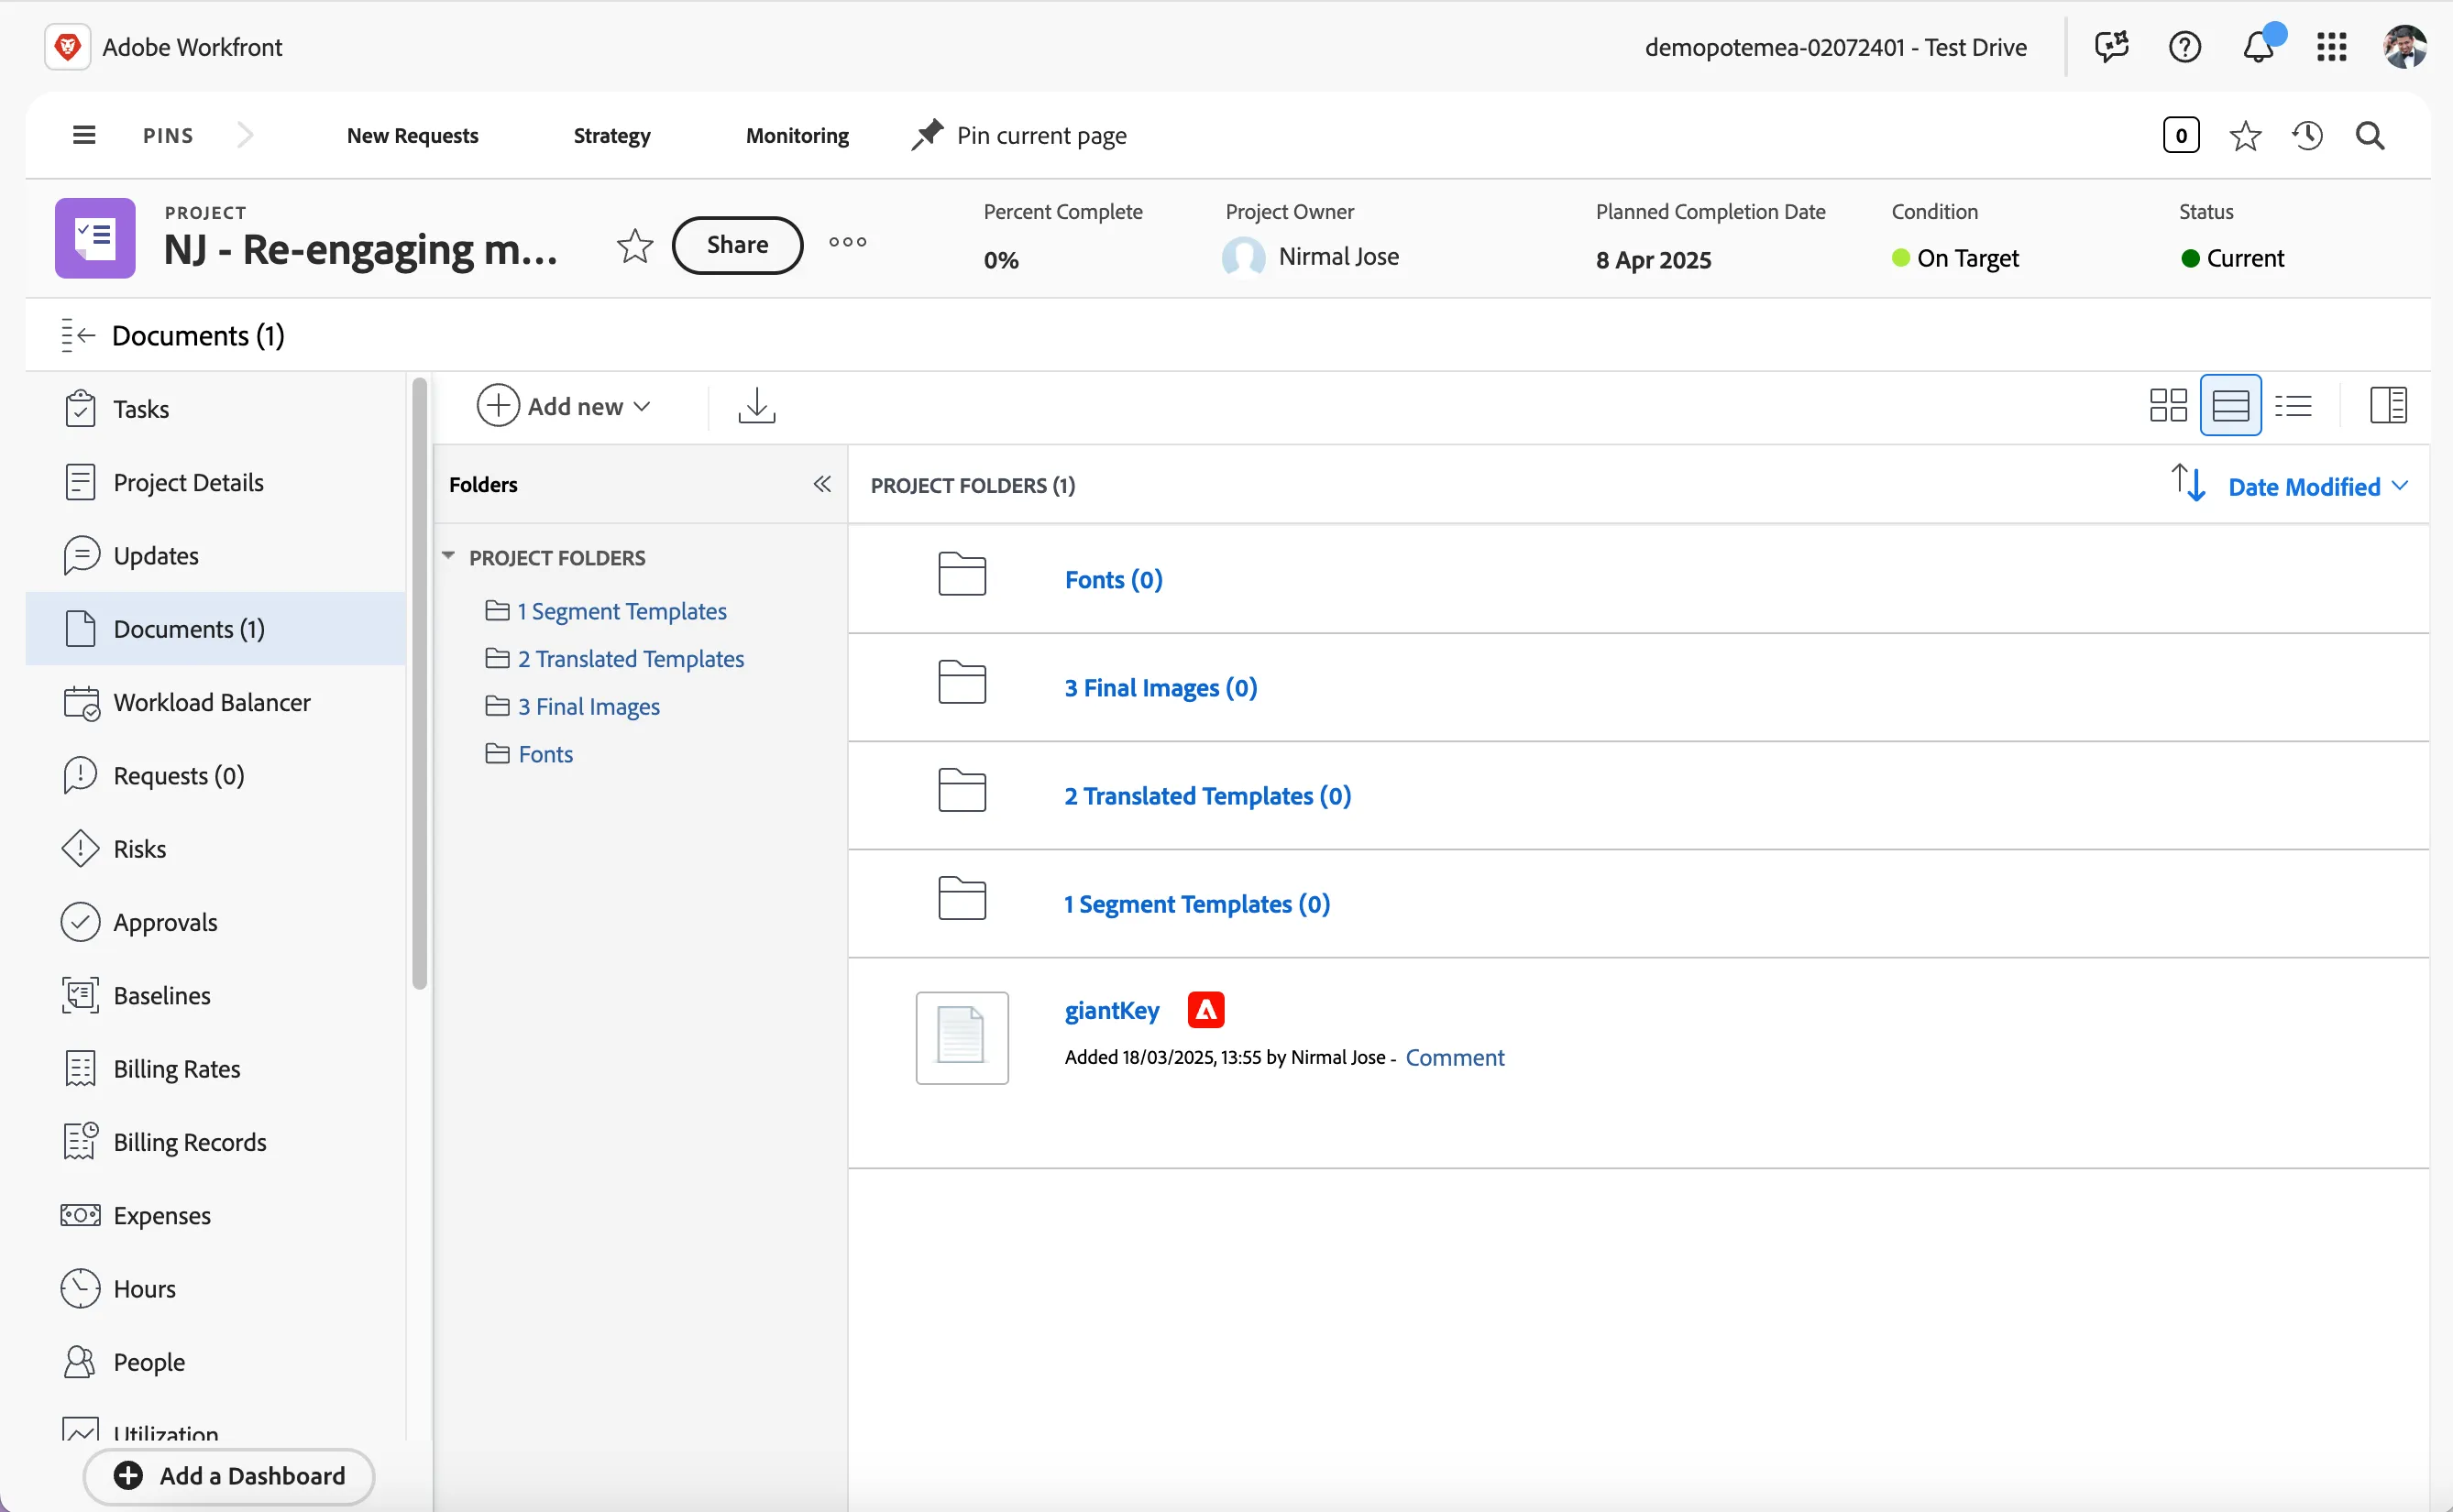Open the Date Modified sort dropdown
The image size is (2453, 1512).
2318,487
